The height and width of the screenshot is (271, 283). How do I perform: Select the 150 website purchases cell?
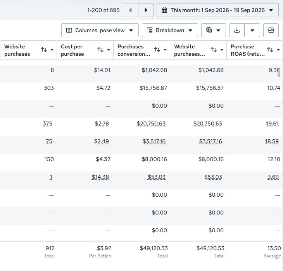pos(49,159)
